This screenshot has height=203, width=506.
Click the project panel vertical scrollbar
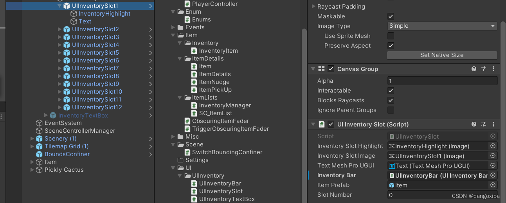(304, 115)
